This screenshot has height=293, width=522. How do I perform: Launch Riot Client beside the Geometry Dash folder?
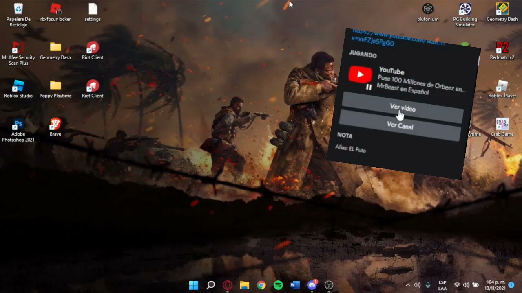click(x=93, y=50)
